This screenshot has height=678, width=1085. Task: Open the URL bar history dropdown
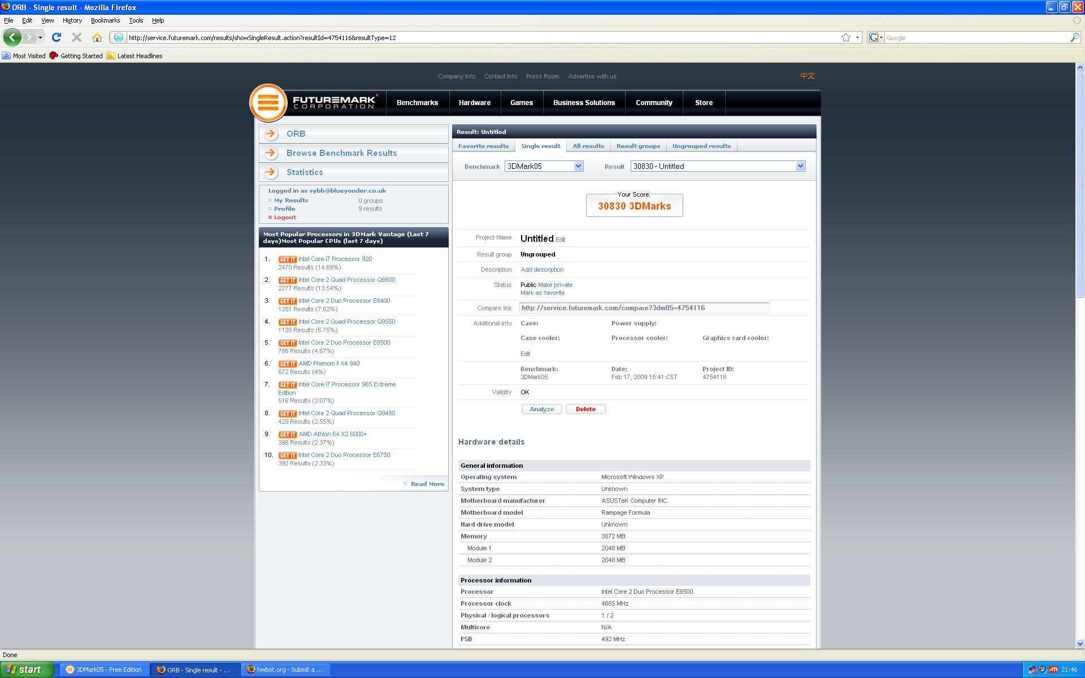pyautogui.click(x=857, y=37)
